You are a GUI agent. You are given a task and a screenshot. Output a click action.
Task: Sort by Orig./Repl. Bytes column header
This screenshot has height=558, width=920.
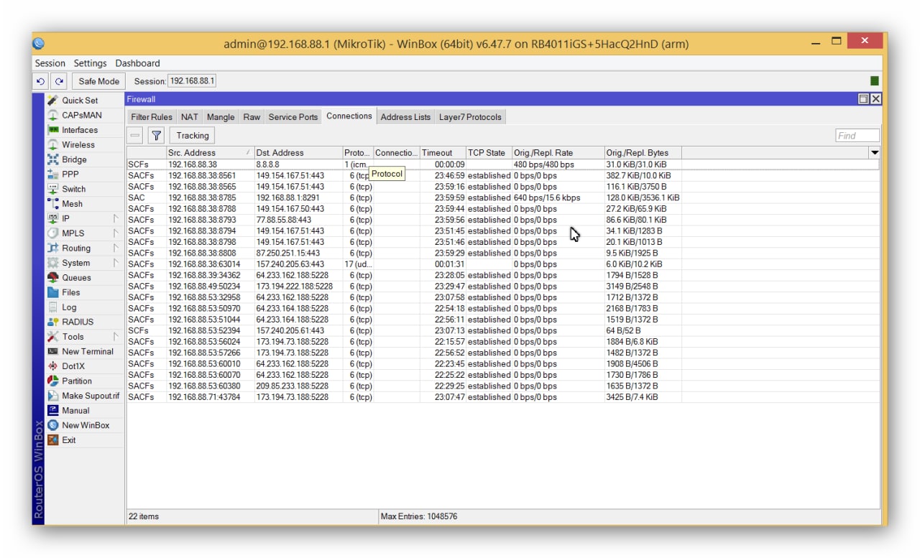coord(643,152)
